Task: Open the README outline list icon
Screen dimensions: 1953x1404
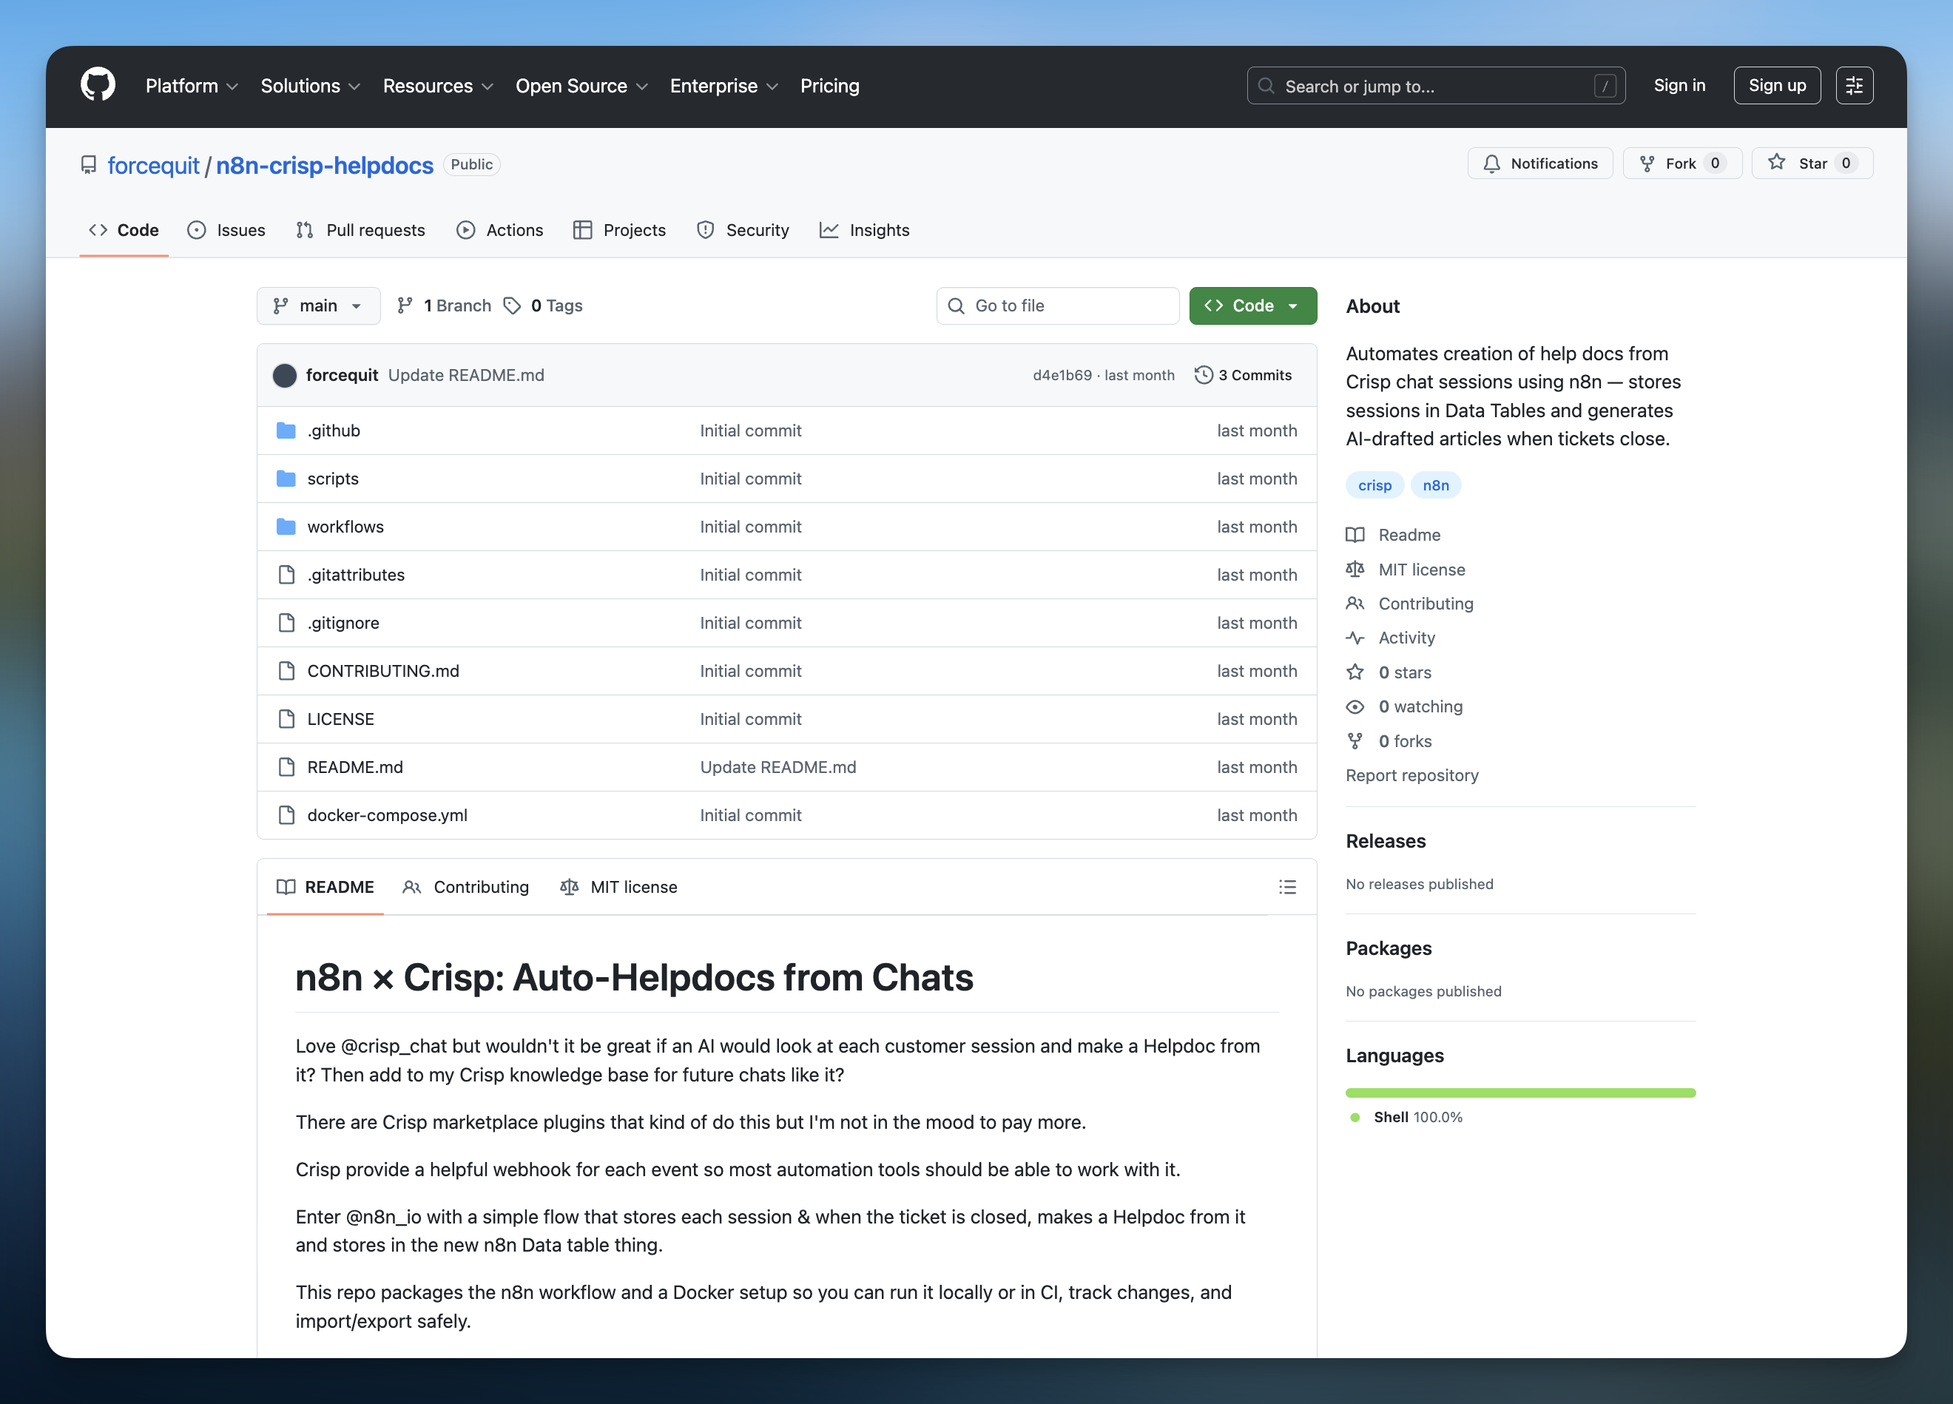Action: [x=1287, y=887]
